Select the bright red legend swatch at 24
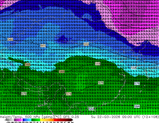 click(x=55, y=120)
